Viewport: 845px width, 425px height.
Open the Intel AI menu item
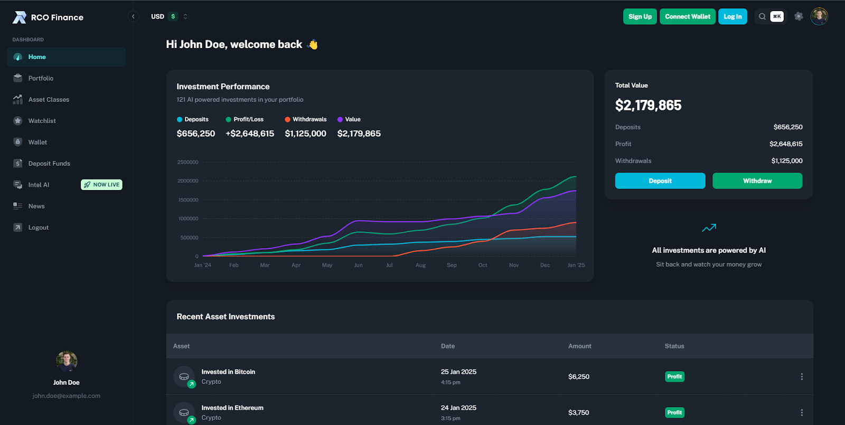[x=39, y=185]
